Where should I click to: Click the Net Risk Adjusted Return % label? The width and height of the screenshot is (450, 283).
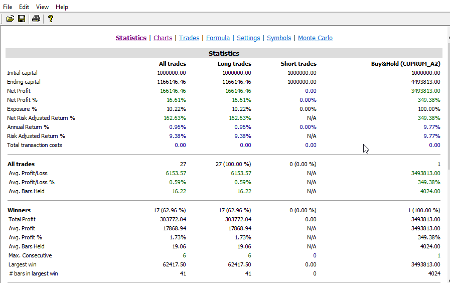click(41, 118)
